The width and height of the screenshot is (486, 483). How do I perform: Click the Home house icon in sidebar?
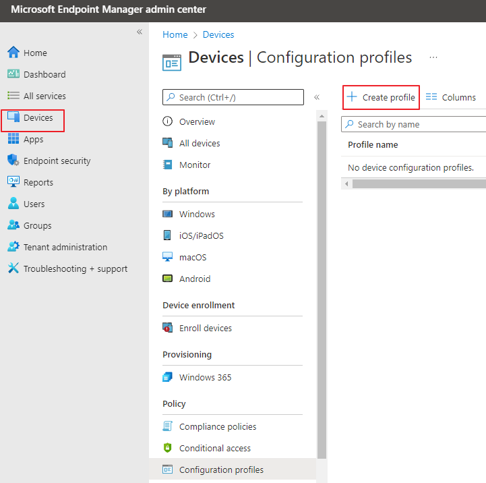click(13, 53)
